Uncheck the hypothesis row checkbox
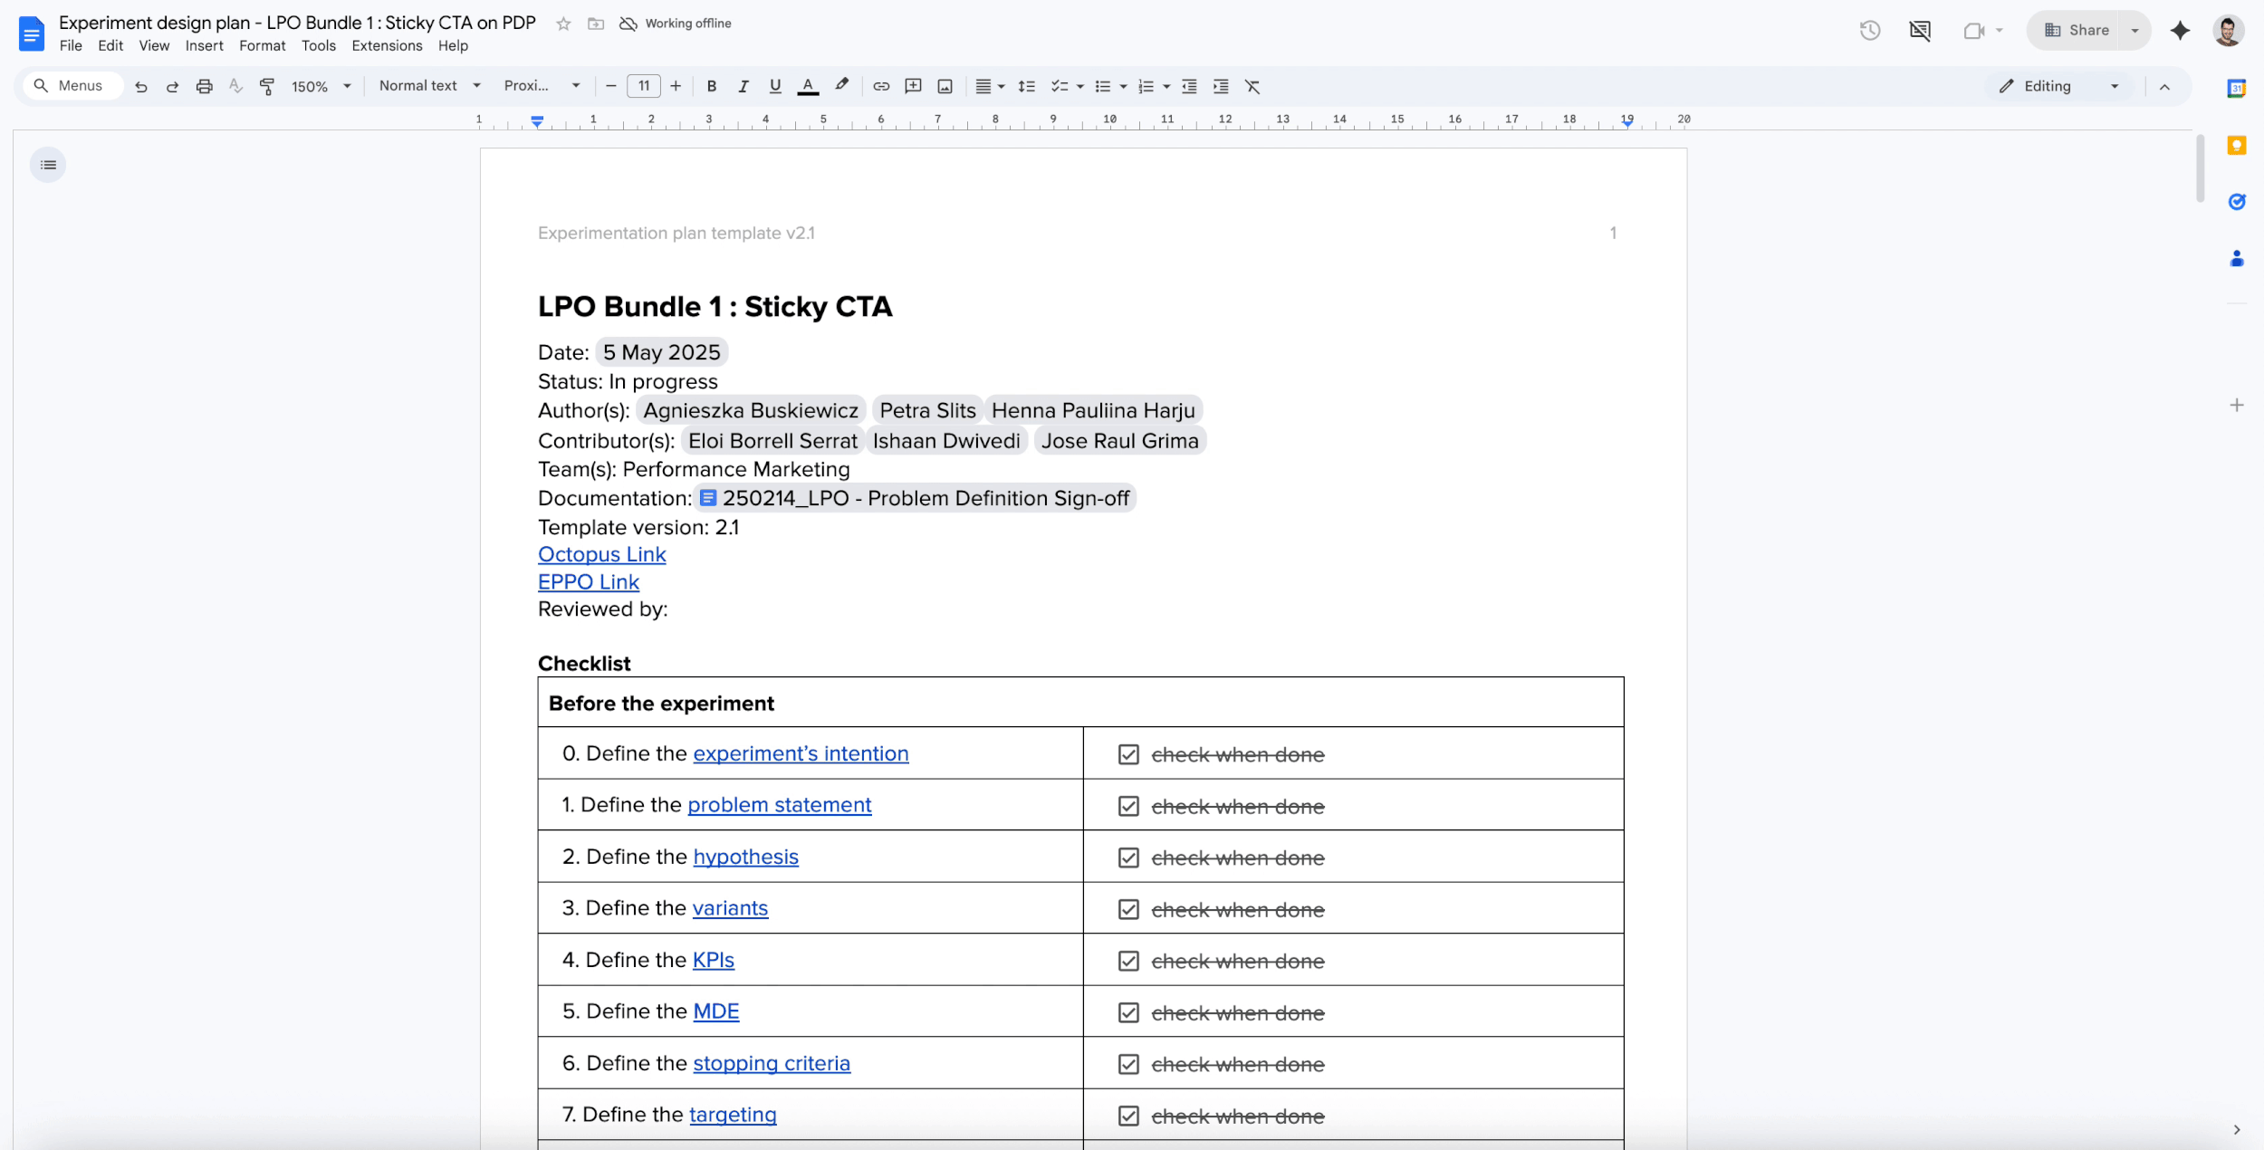The height and width of the screenshot is (1150, 2264). pyautogui.click(x=1128, y=858)
